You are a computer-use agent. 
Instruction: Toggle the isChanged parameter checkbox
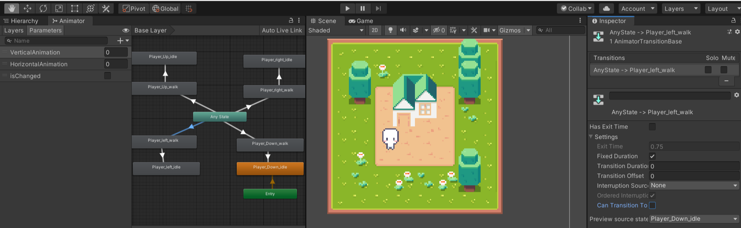107,75
